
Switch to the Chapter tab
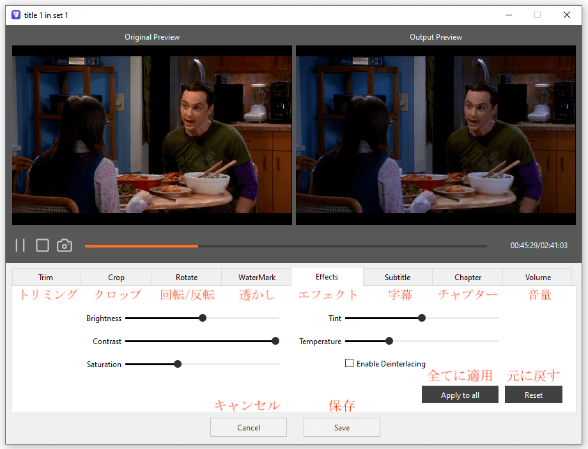coord(468,278)
